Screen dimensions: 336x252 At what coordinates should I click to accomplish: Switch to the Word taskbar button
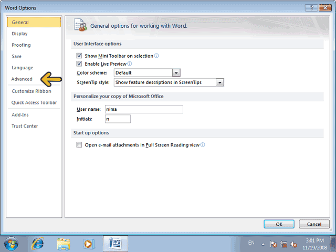point(115,244)
